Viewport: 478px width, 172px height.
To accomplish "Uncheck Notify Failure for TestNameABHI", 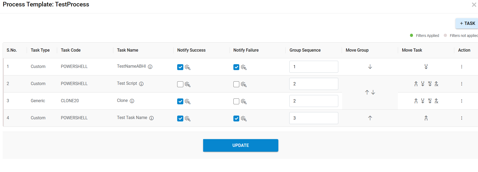I will point(236,67).
